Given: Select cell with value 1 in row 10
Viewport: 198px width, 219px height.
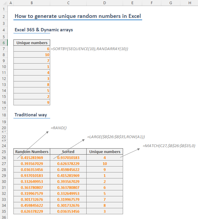Looking at the screenshot, I should pyautogui.click(x=32, y=67).
